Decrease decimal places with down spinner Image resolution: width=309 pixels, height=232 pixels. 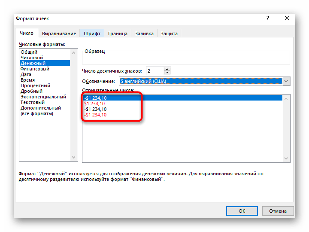167,73
